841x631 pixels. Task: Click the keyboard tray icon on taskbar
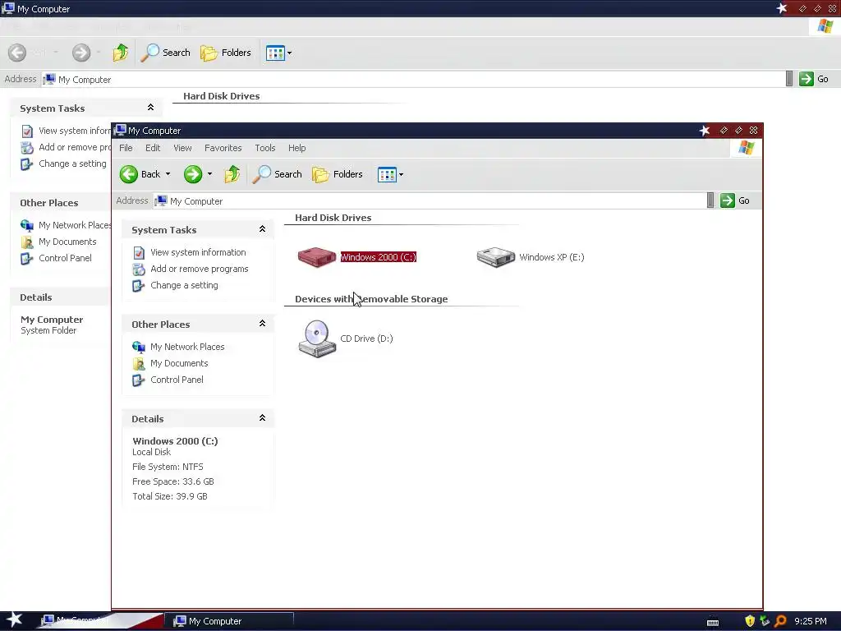point(713,622)
